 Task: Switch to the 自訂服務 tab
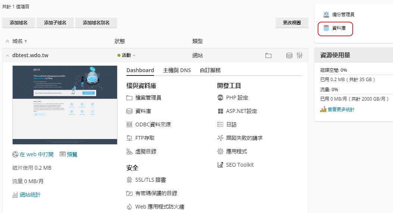point(210,70)
